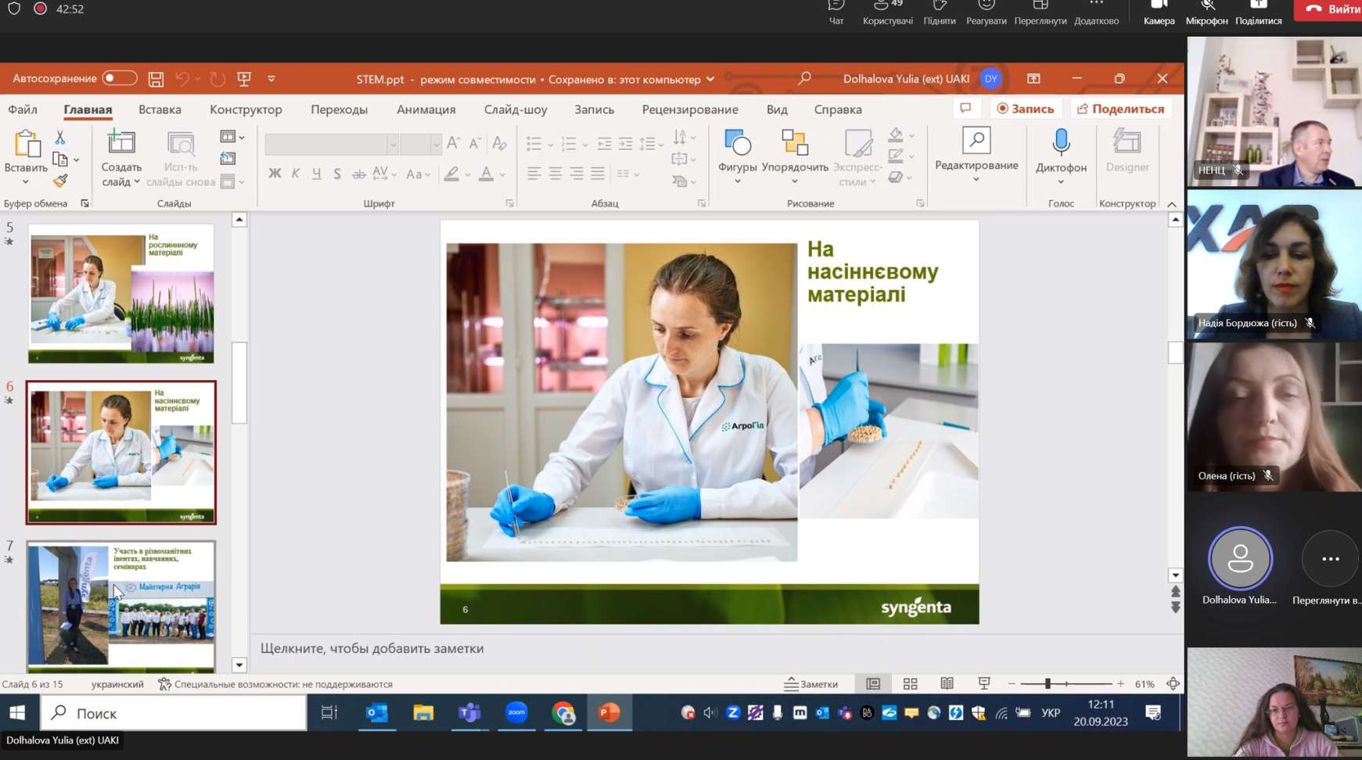This screenshot has height=760, width=1362.
Task: Collapse the ribbon chevron
Action: pos(1172,204)
